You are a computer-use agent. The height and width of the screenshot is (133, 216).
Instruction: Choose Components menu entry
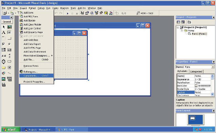pos(36,76)
